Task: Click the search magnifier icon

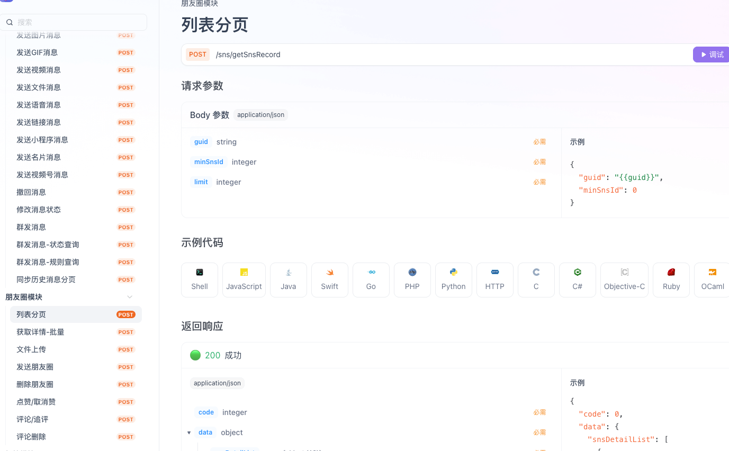Action: 10,22
